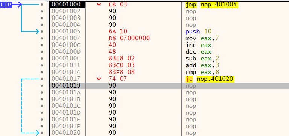Click the breakpoint bullet for 00401003
The width and height of the screenshot is (289, 136).
[x=42, y=18]
